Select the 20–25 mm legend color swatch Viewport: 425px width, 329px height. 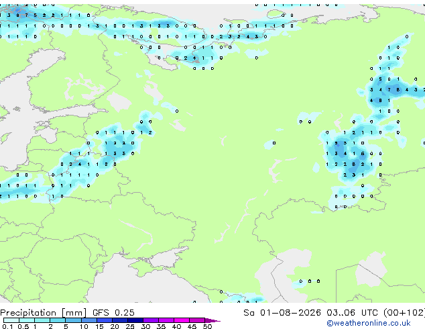119,320
